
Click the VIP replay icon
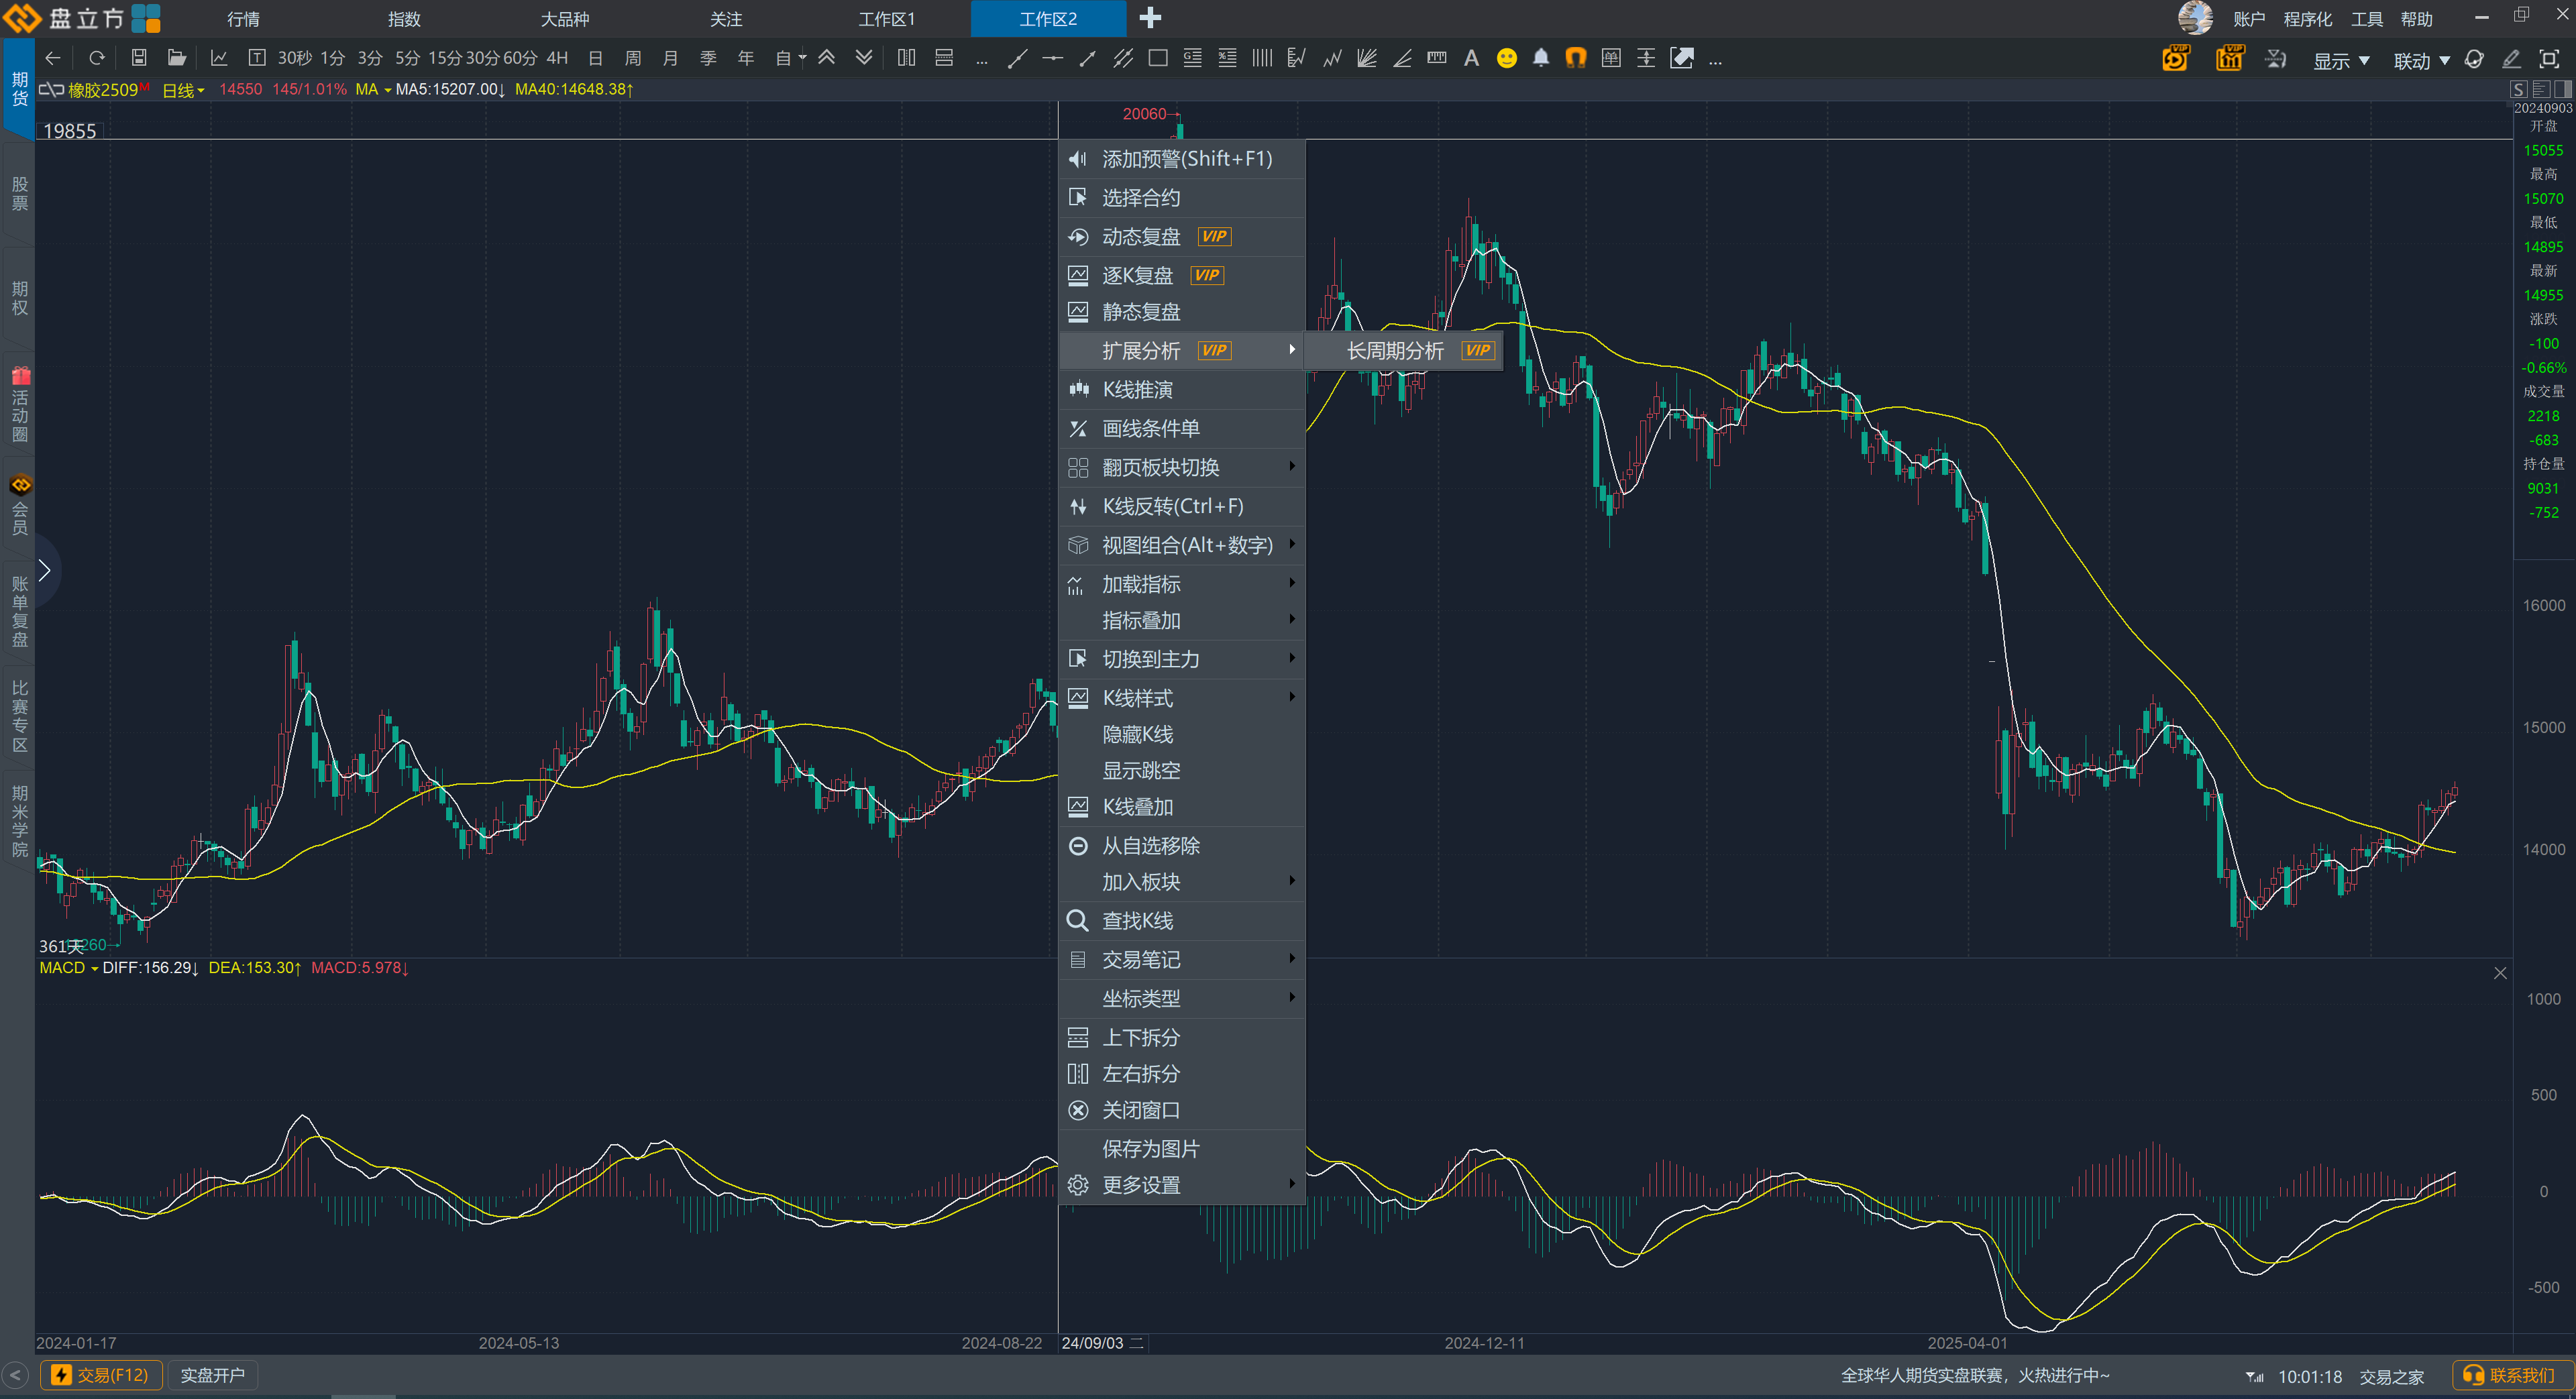click(2175, 58)
